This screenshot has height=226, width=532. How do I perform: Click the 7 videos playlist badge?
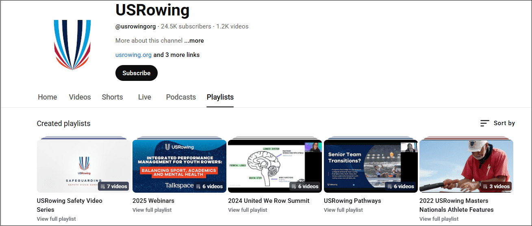(113, 186)
